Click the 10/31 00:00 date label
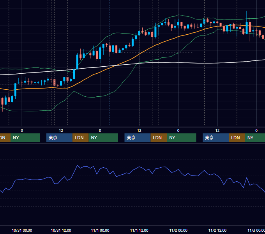 pos(22,230)
